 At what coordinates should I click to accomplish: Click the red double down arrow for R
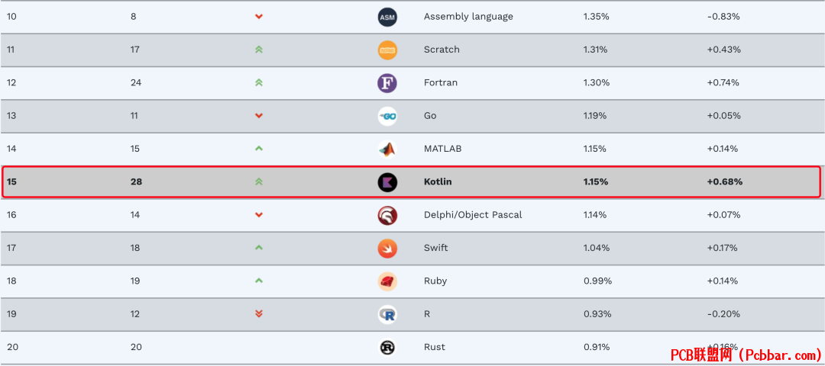[258, 313]
